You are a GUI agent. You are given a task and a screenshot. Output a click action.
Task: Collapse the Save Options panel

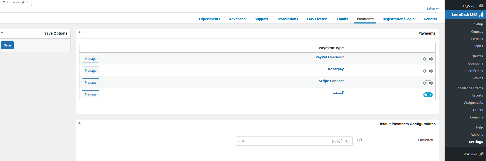(x=2, y=32)
